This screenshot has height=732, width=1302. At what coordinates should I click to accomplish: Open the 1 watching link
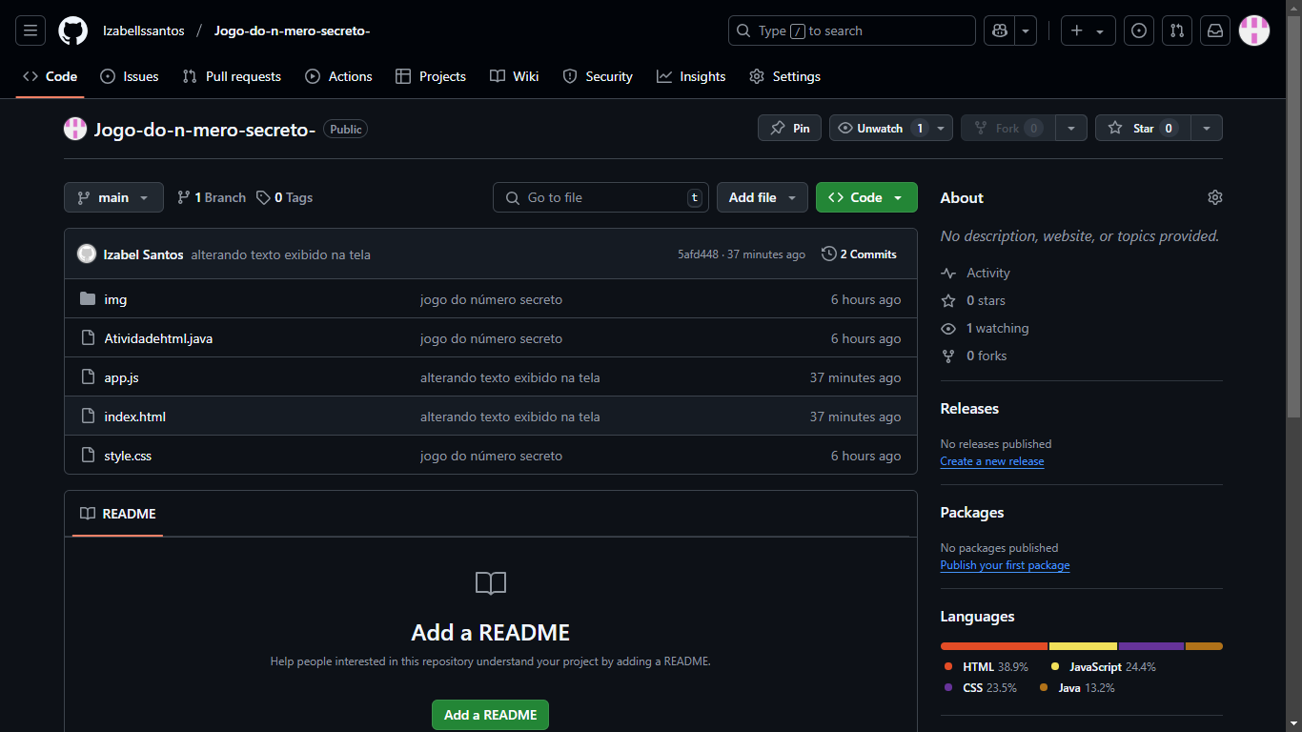985,328
